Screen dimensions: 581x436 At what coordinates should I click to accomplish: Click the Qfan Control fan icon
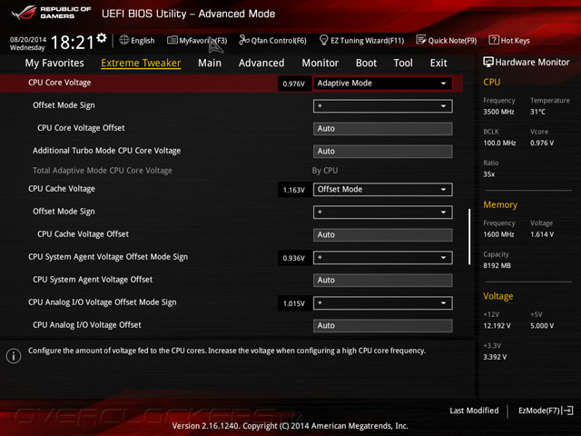(244, 40)
